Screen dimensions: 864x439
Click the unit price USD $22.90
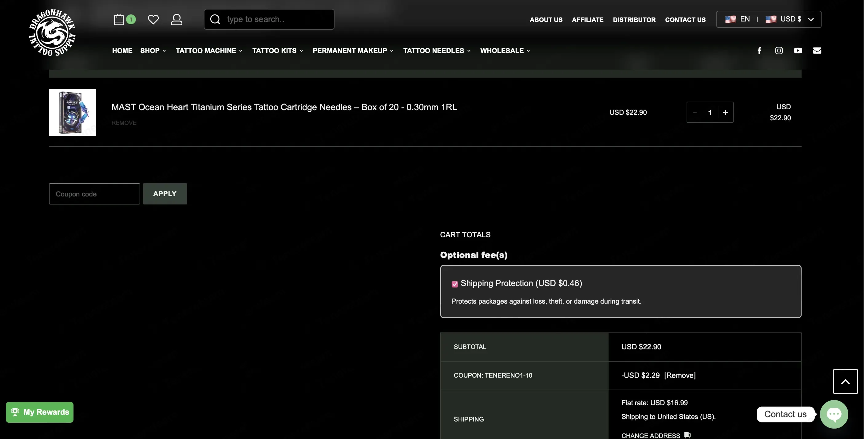[628, 112]
